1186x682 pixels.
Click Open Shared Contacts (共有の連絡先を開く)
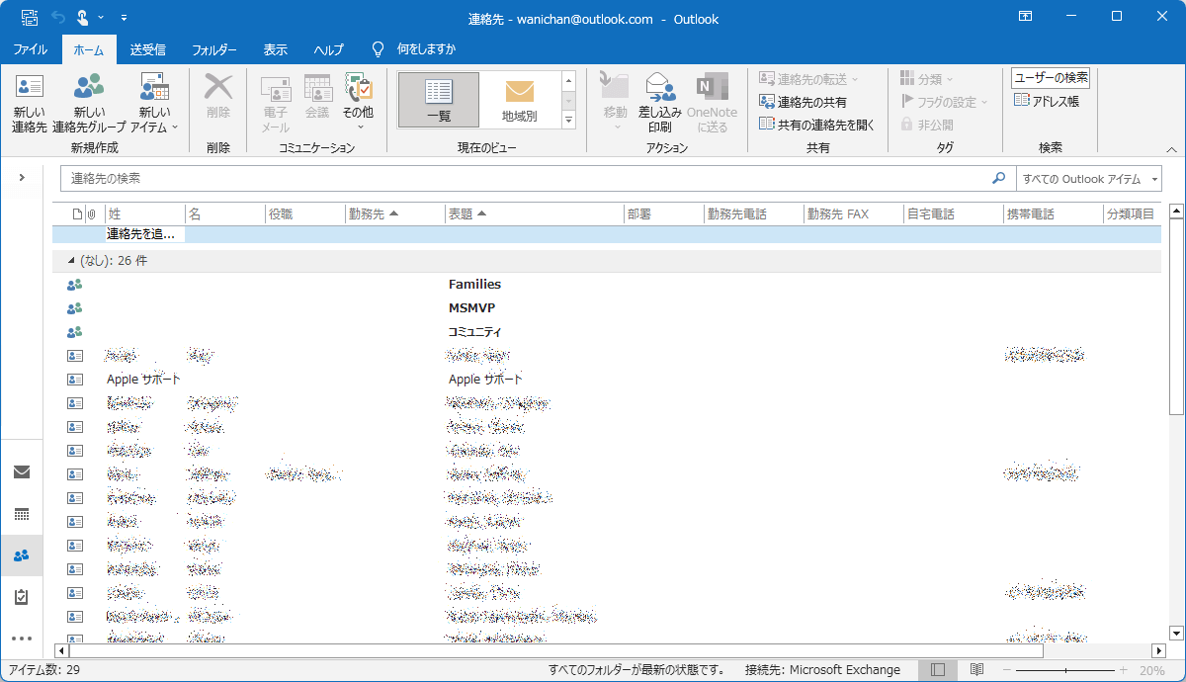point(817,125)
